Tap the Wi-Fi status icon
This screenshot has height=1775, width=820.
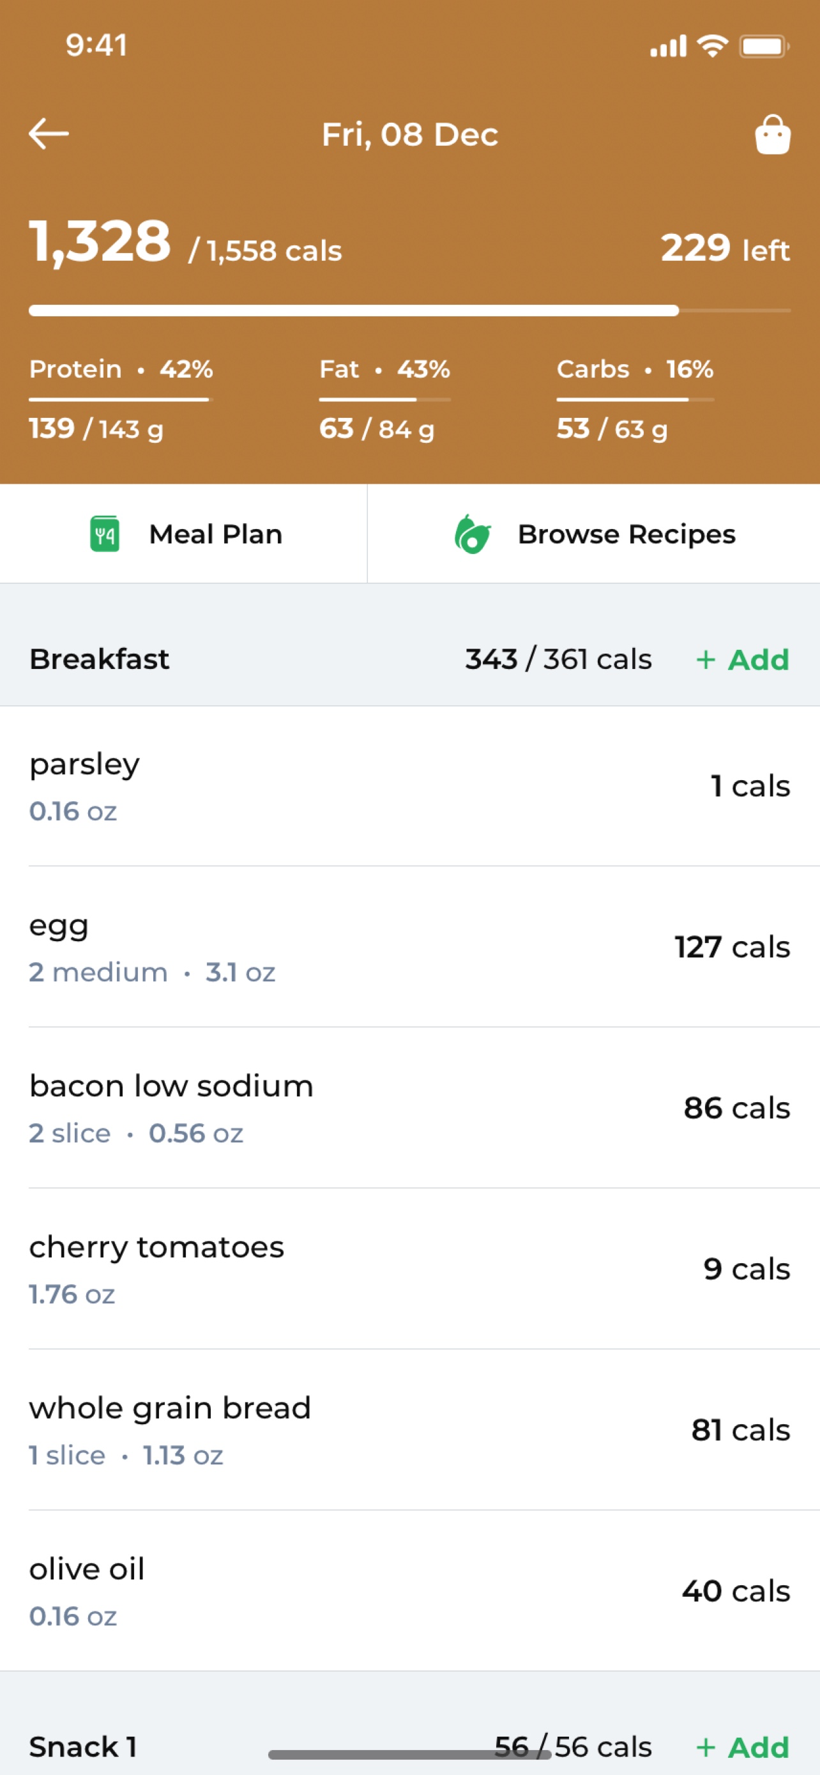[713, 46]
